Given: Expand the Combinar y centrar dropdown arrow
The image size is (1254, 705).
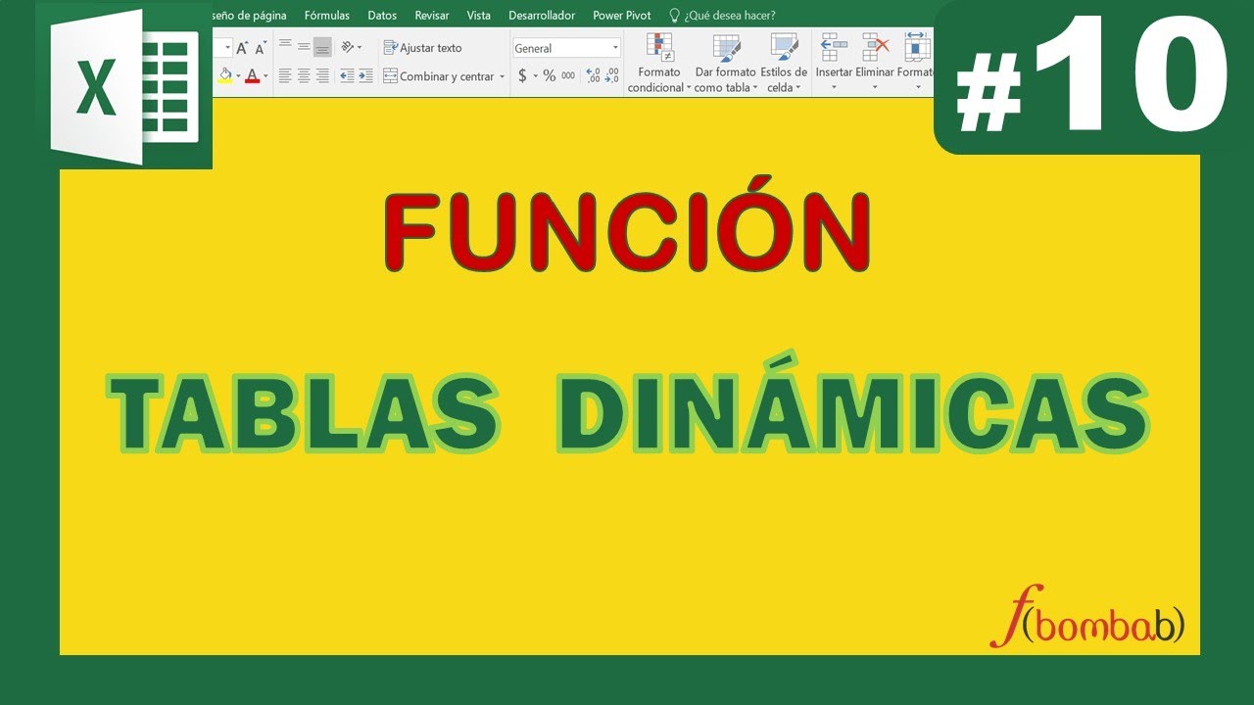Looking at the screenshot, I should pyautogui.click(x=502, y=76).
